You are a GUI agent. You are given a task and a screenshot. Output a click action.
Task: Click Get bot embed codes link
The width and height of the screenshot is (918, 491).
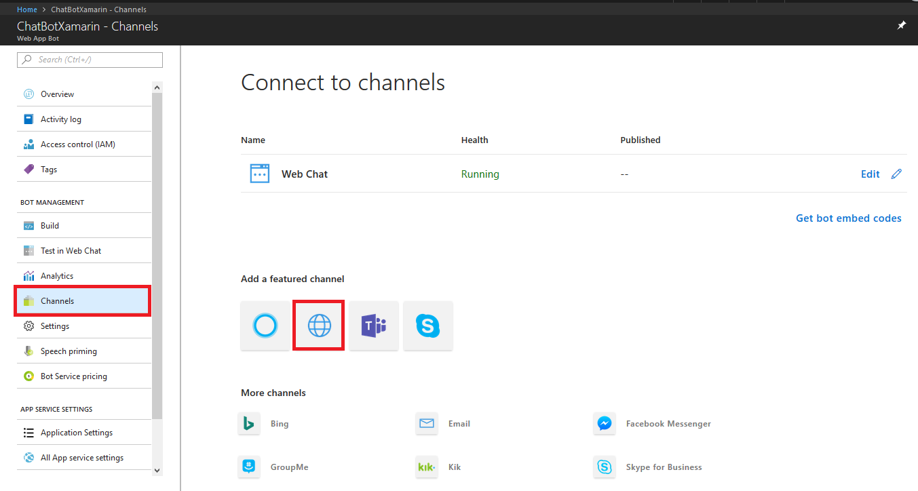coord(849,218)
